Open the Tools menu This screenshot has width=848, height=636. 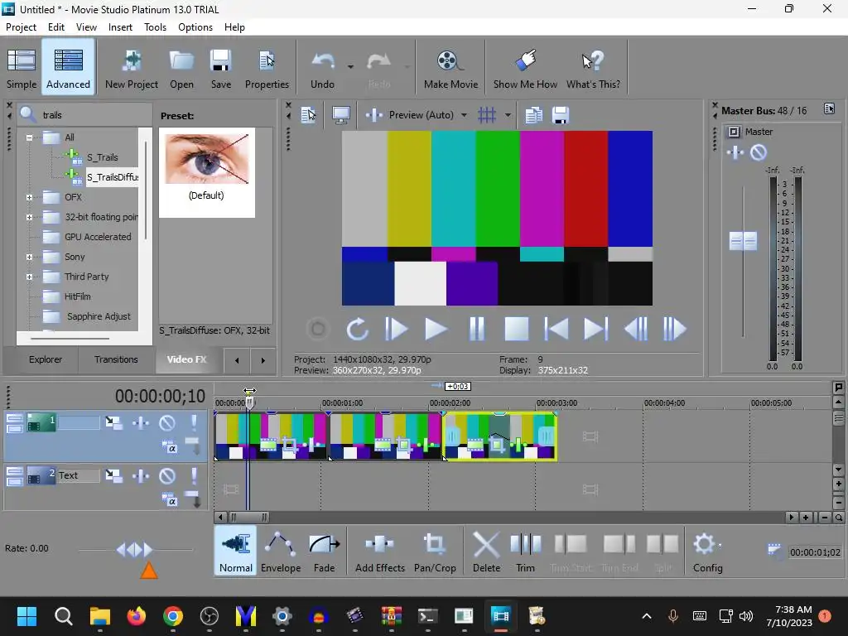pyautogui.click(x=155, y=27)
